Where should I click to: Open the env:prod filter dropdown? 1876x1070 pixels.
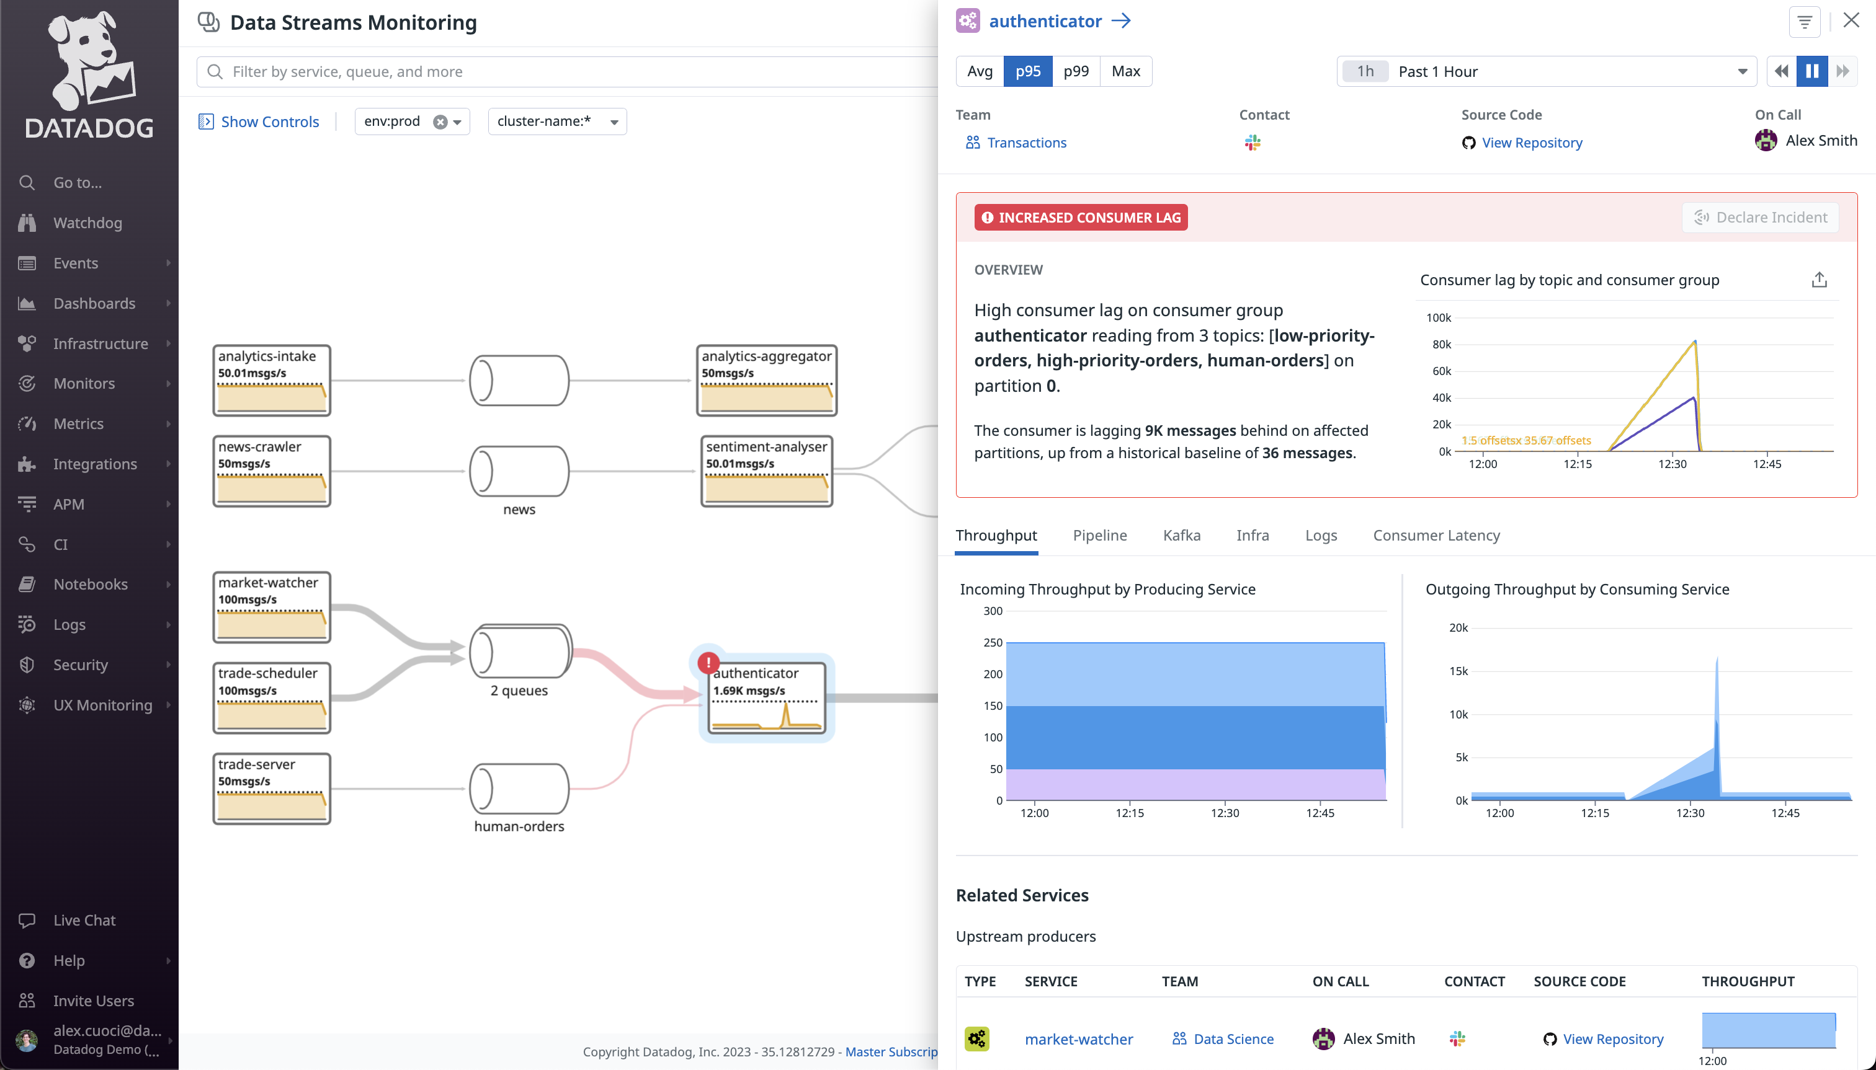(x=456, y=122)
